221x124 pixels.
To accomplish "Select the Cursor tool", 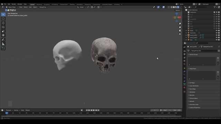I will [3, 19].
